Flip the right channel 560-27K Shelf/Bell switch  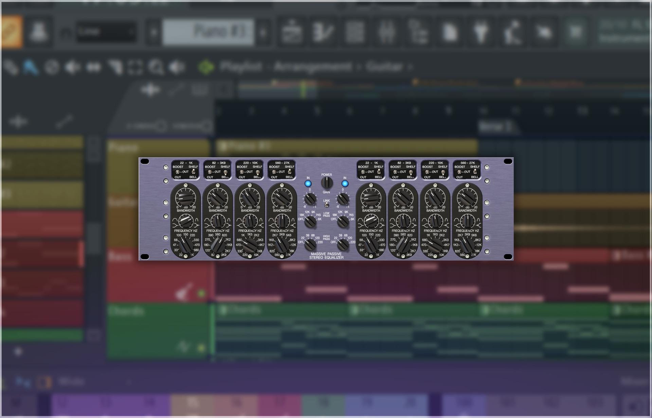pos(475,172)
